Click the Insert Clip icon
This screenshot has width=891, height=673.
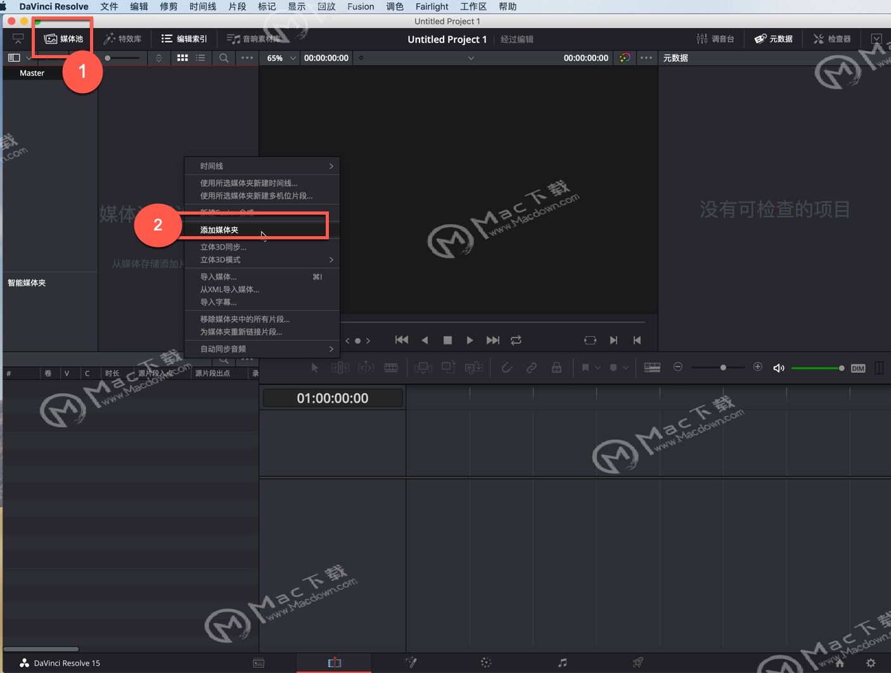tap(423, 367)
